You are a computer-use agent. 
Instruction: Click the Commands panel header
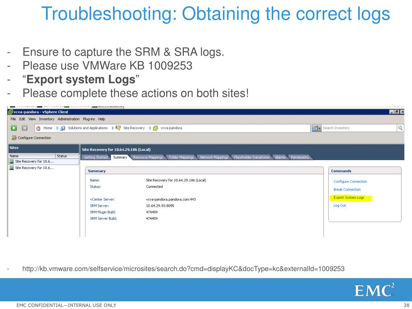click(365, 171)
